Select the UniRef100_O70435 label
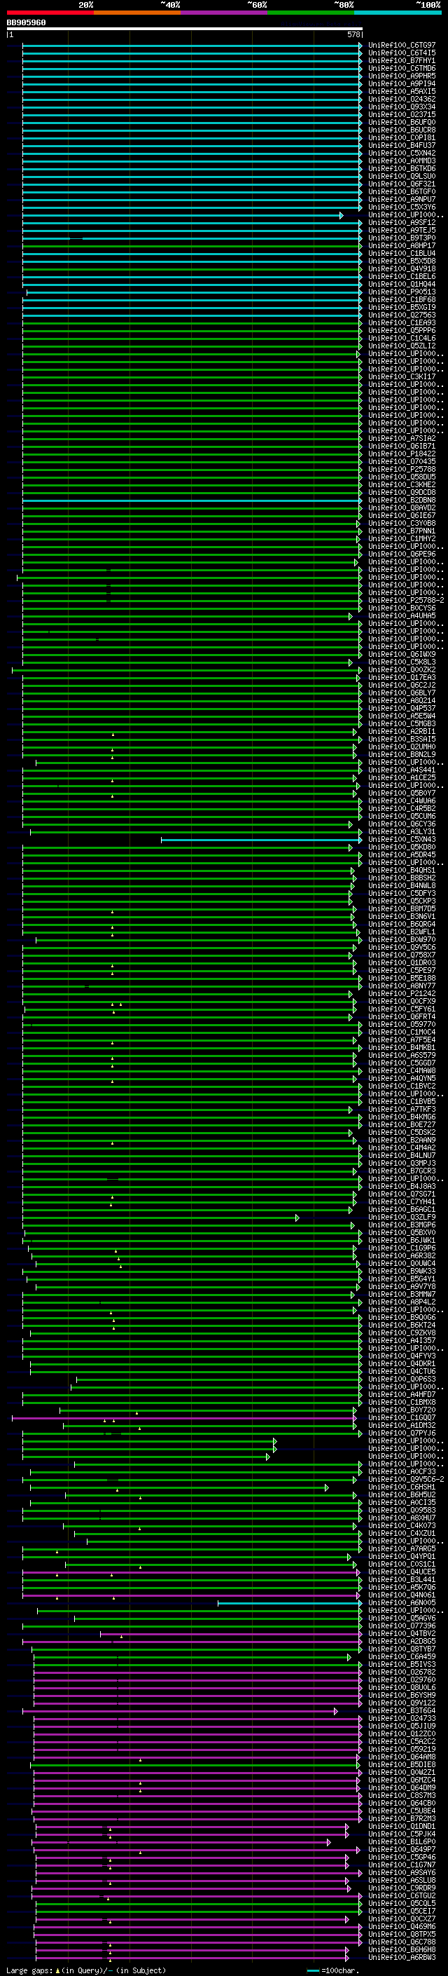 (402, 461)
